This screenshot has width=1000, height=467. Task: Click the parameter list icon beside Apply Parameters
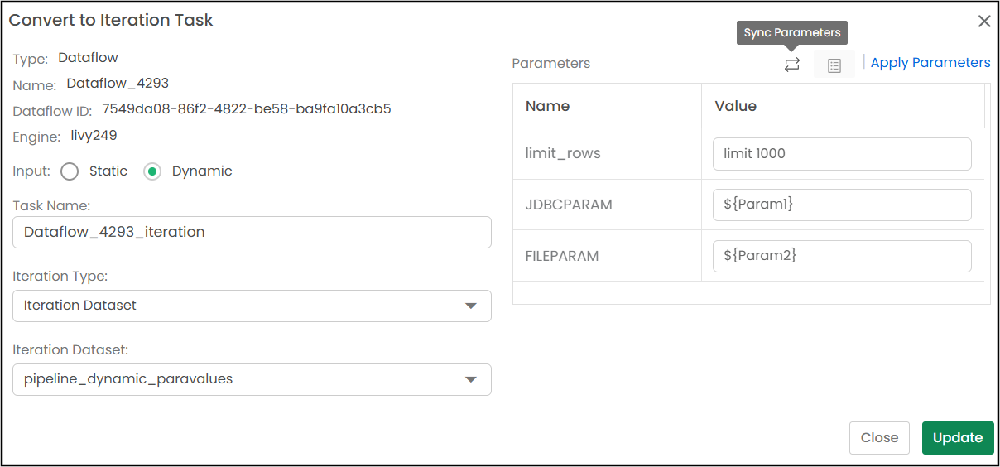tap(834, 65)
